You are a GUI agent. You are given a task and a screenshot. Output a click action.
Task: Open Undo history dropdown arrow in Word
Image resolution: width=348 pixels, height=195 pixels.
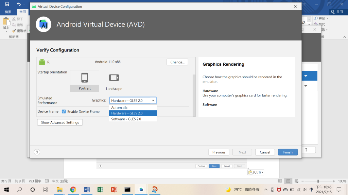[x=24, y=4]
